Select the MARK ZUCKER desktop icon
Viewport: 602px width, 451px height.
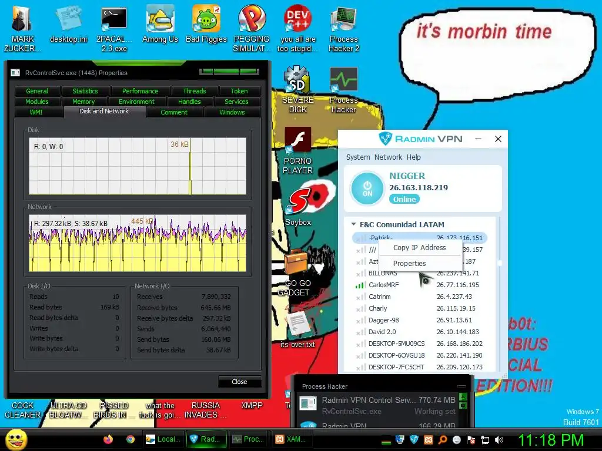[22, 28]
